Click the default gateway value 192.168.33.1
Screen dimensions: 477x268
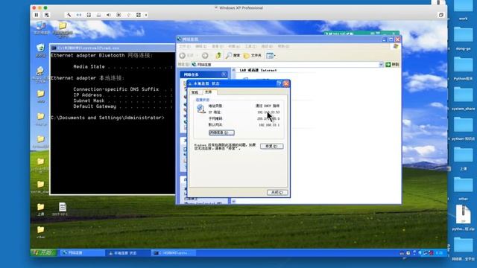269,125
